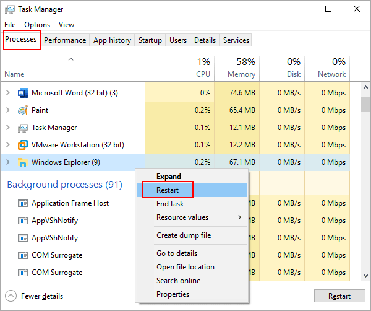Click the Background processes (91) heading
Image resolution: width=371 pixels, height=311 pixels.
tap(64, 185)
